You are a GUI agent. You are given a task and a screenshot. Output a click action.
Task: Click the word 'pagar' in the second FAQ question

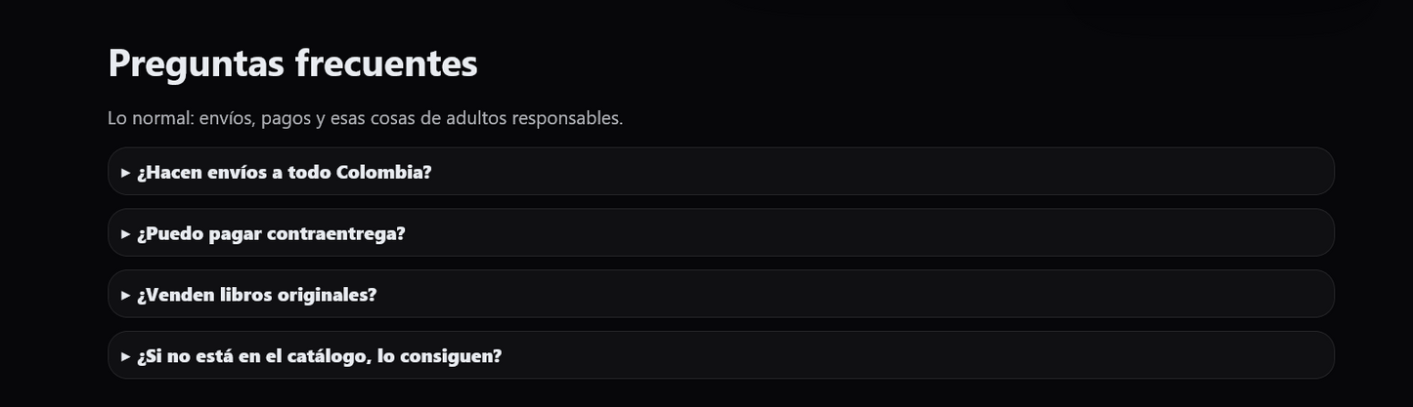[x=235, y=234]
